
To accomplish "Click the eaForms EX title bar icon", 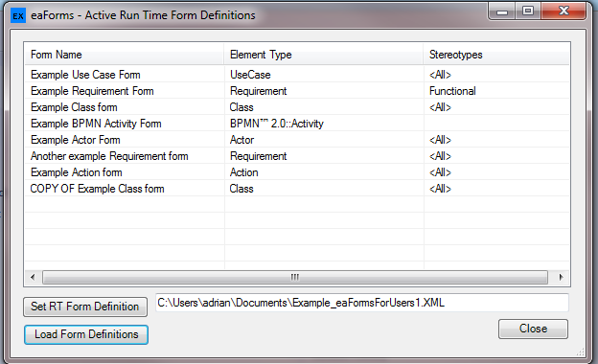I will pos(18,16).
